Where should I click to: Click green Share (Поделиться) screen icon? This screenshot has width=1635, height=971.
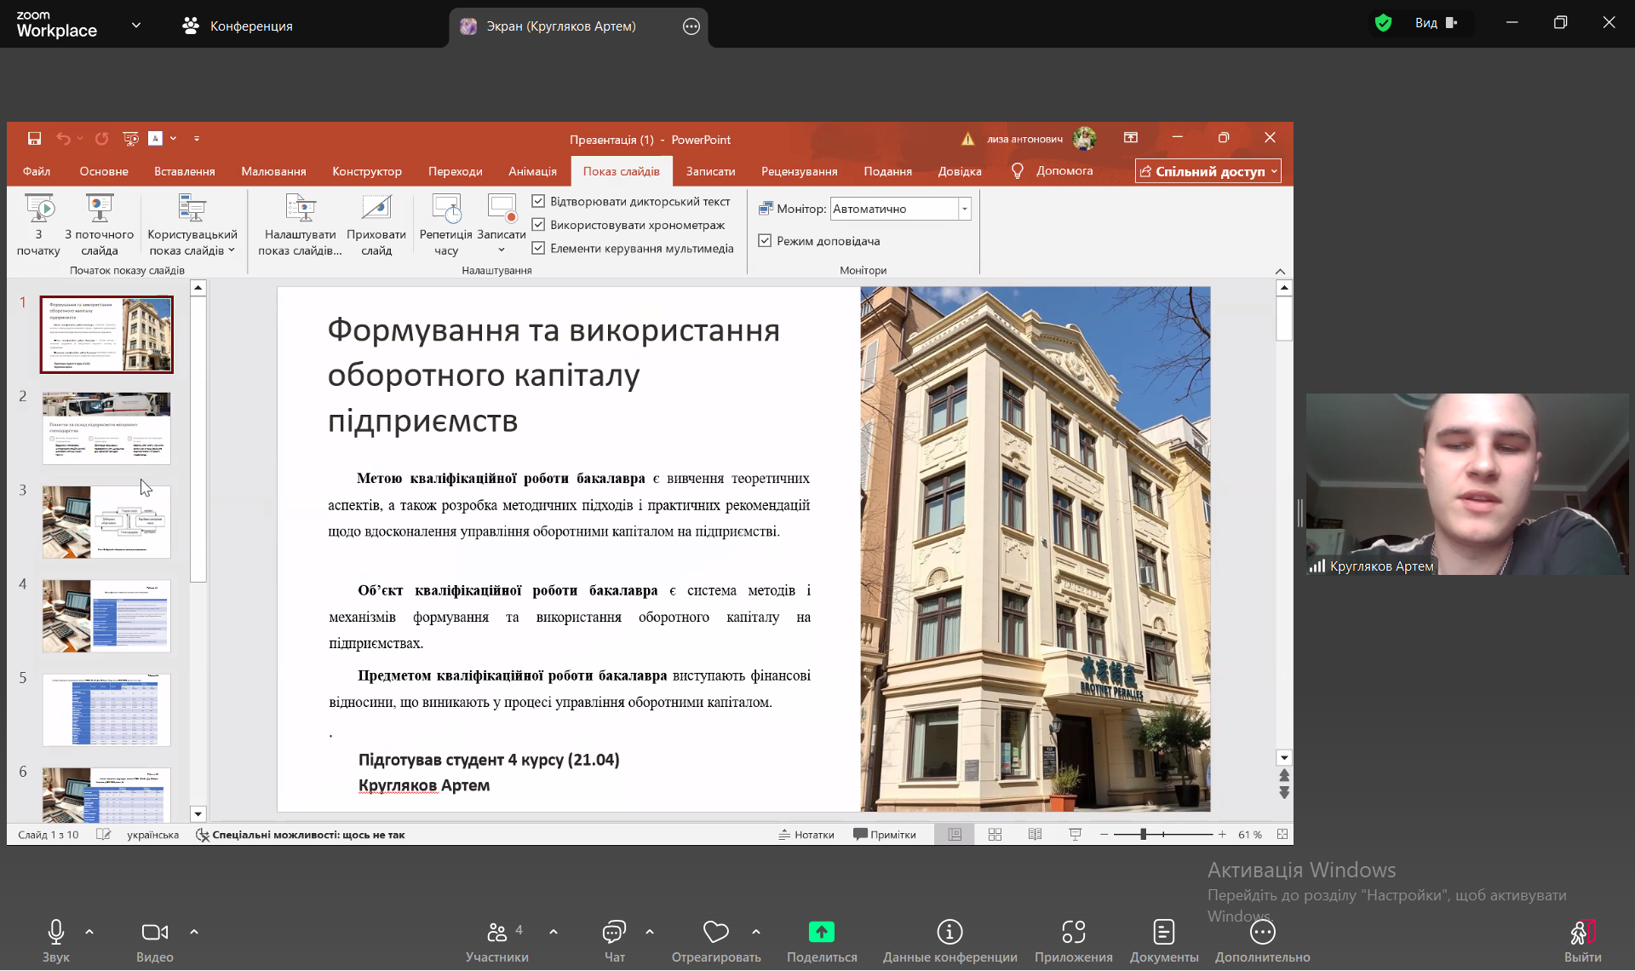pos(821,933)
